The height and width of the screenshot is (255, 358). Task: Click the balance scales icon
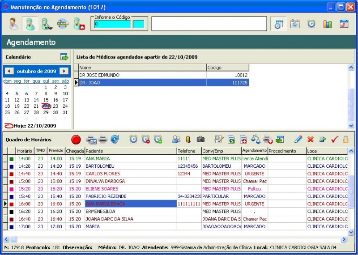pyautogui.click(x=256, y=139)
